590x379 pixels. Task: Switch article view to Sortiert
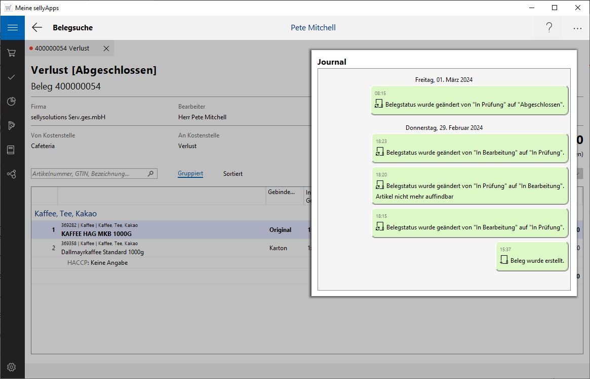(x=233, y=174)
